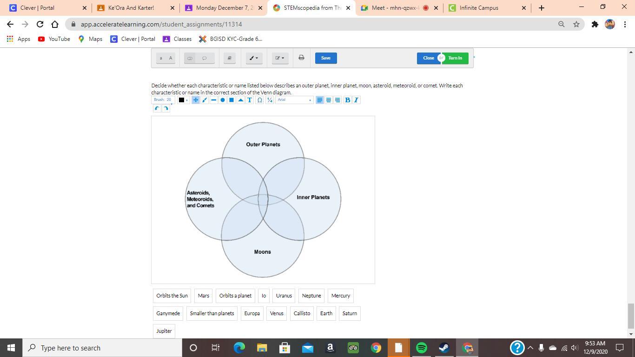
Task: Toggle italic formatting
Action: pos(357,100)
